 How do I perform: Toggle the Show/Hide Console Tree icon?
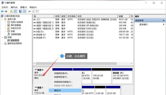tap(15, 11)
